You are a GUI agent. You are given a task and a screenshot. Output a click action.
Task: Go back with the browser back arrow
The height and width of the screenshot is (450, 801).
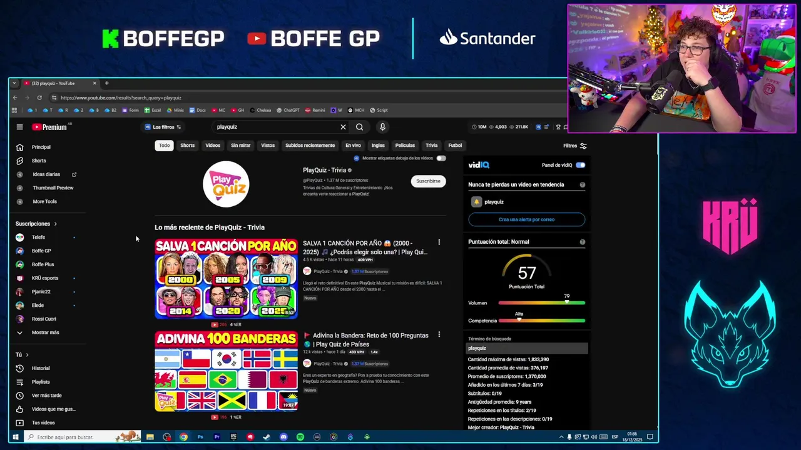pyautogui.click(x=15, y=97)
